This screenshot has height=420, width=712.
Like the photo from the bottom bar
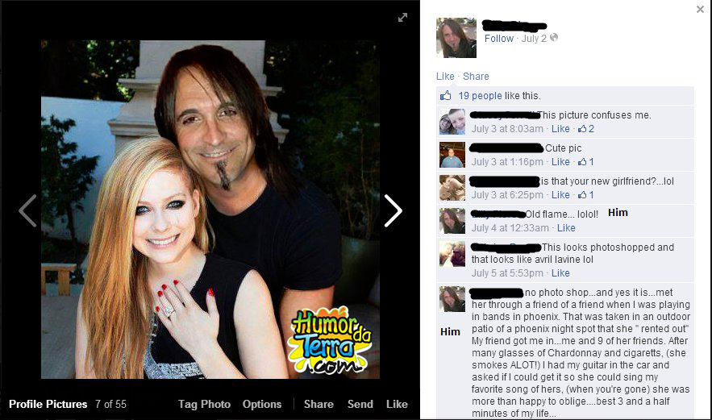pos(397,404)
